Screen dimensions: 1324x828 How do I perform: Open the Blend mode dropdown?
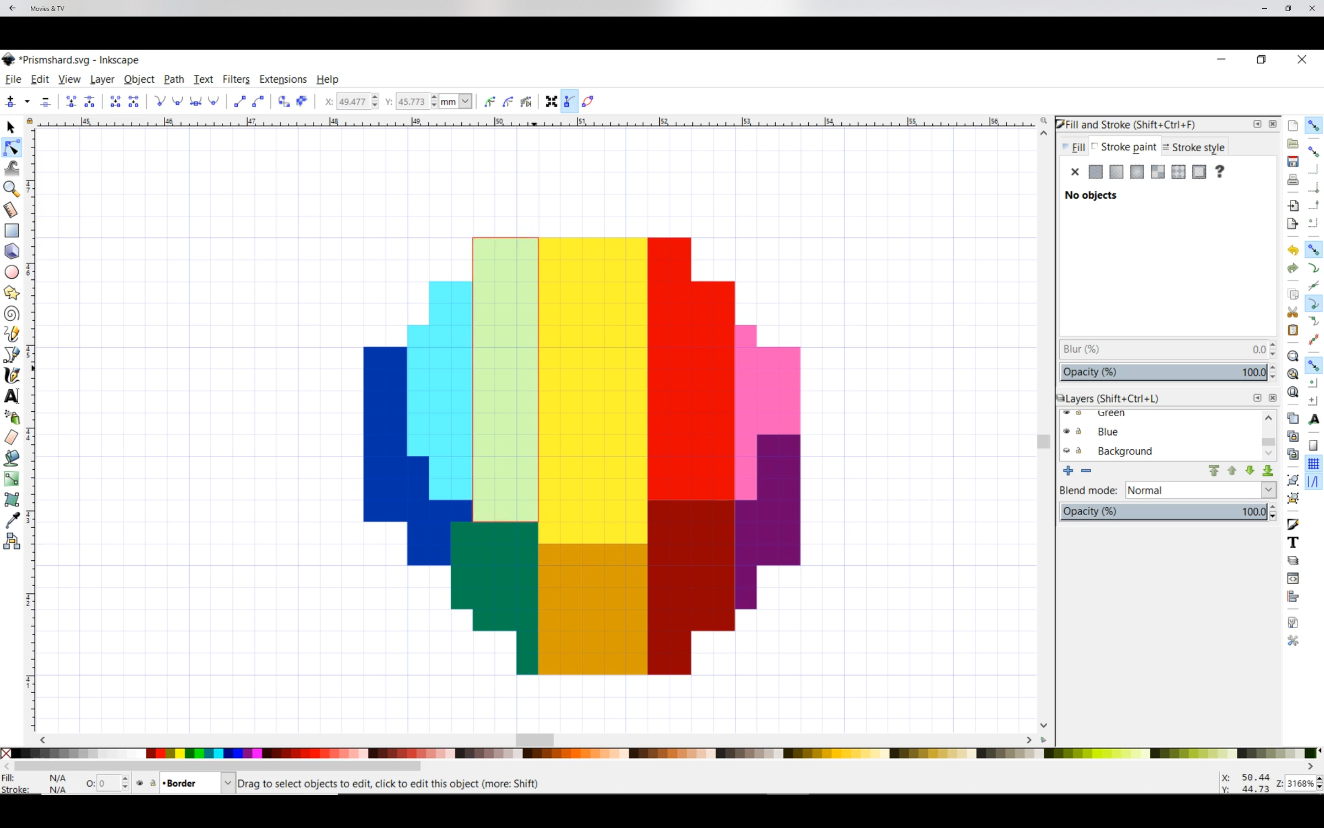pyautogui.click(x=1268, y=490)
